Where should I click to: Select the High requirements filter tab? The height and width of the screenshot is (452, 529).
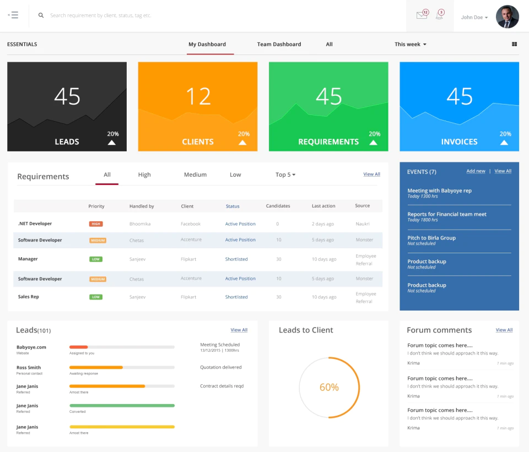pyautogui.click(x=144, y=175)
